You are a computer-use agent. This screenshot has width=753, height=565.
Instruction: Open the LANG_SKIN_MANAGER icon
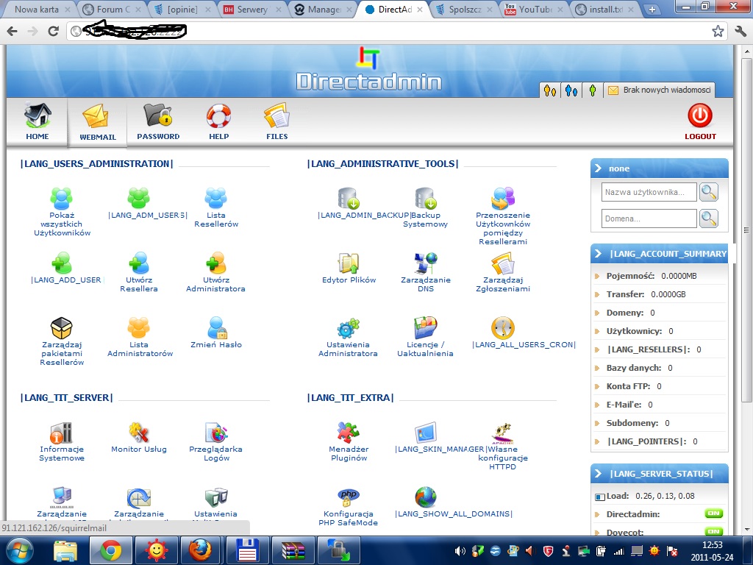(426, 433)
